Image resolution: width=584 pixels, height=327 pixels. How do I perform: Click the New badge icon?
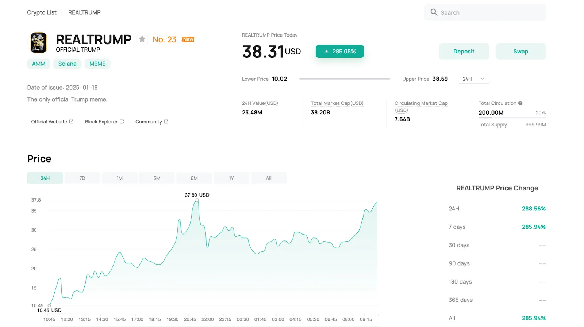pyautogui.click(x=188, y=39)
